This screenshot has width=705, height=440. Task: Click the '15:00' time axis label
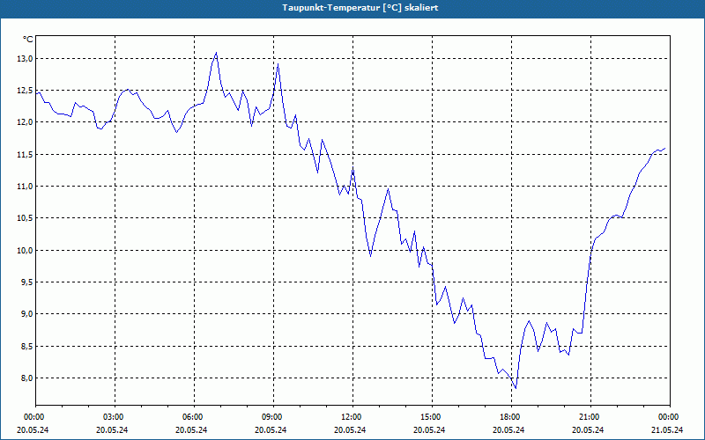(432, 417)
